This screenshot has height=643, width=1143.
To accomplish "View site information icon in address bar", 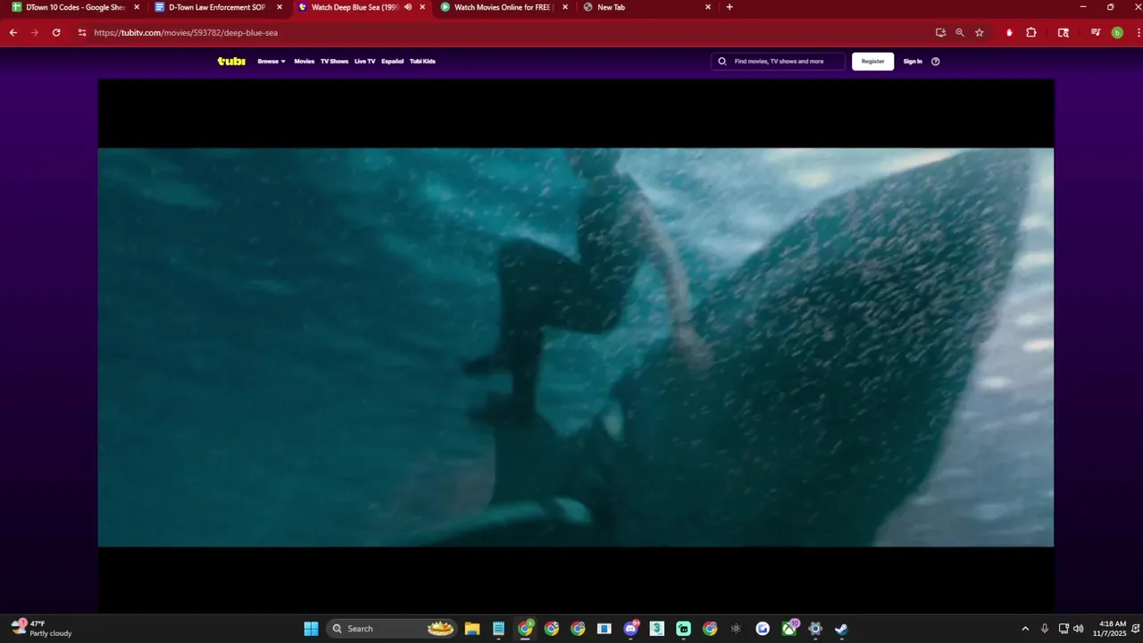I will pyautogui.click(x=82, y=32).
